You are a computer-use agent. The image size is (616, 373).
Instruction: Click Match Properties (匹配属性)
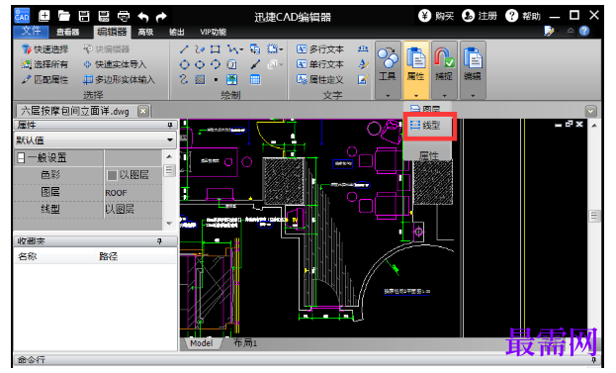pos(45,80)
